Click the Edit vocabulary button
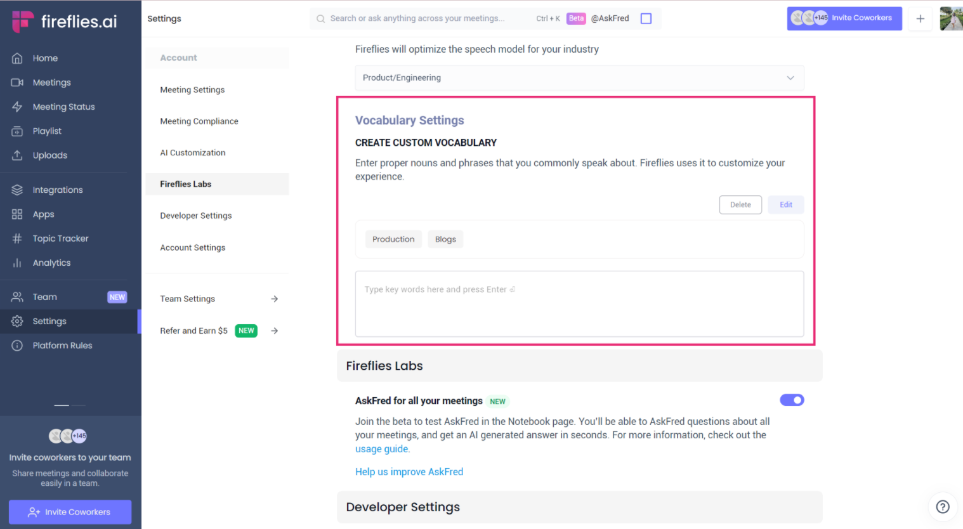 pyautogui.click(x=786, y=205)
